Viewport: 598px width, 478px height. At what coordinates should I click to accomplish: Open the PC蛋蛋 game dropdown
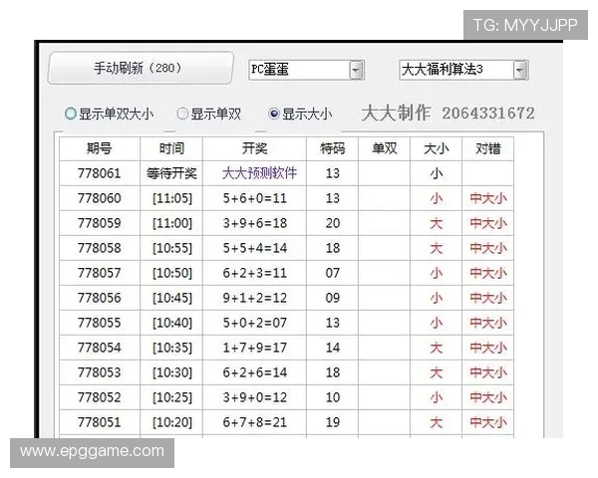[x=307, y=70]
